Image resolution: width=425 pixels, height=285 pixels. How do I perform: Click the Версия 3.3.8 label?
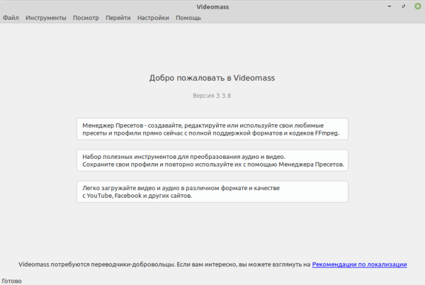pyautogui.click(x=212, y=95)
